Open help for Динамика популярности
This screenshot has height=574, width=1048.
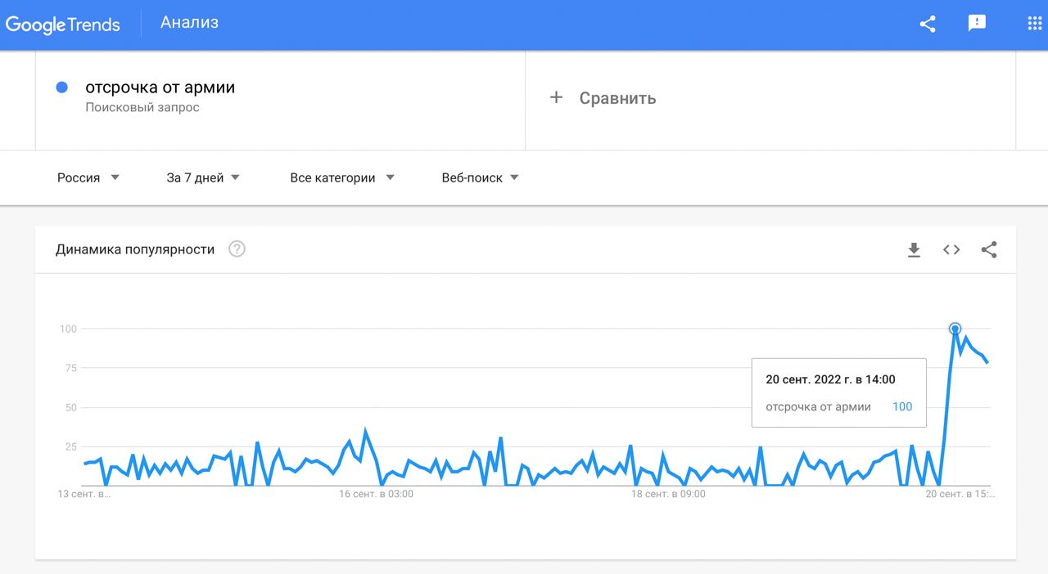point(237,249)
